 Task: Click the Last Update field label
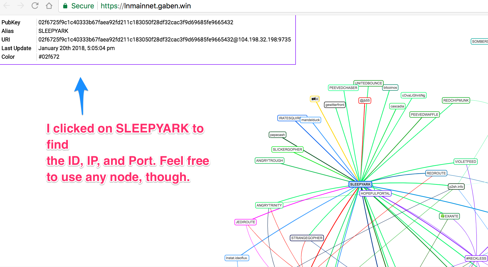pyautogui.click(x=16, y=48)
